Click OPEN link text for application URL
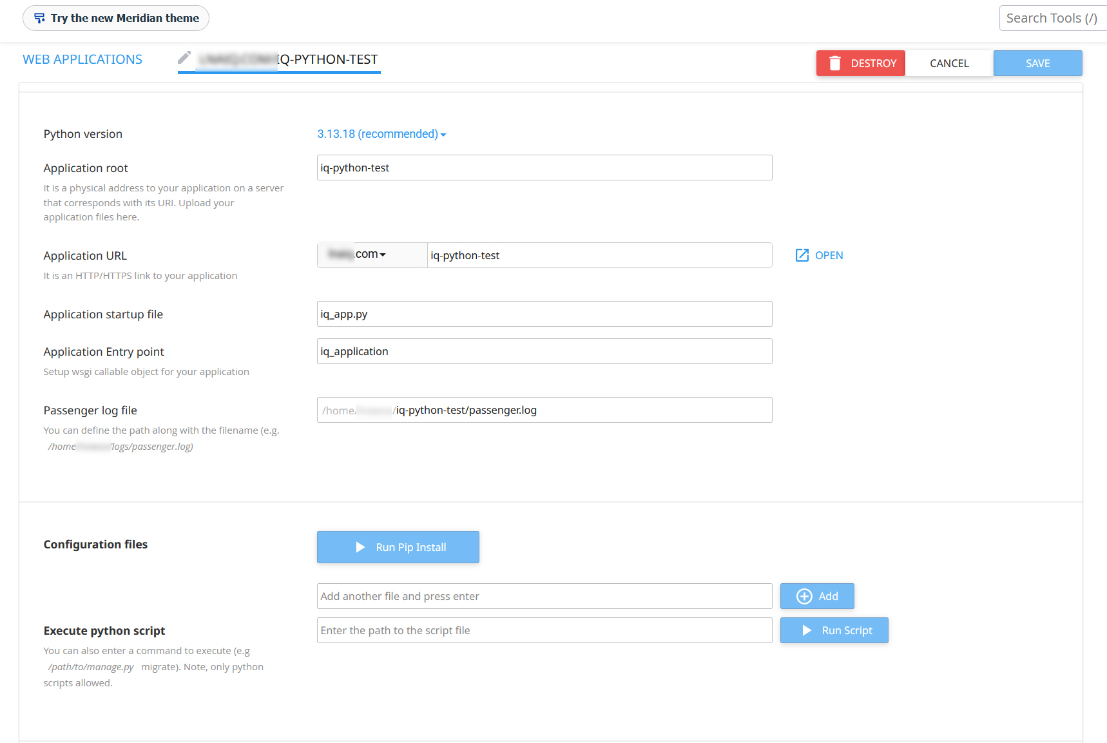Image resolution: width=1107 pixels, height=743 pixels. tap(829, 255)
